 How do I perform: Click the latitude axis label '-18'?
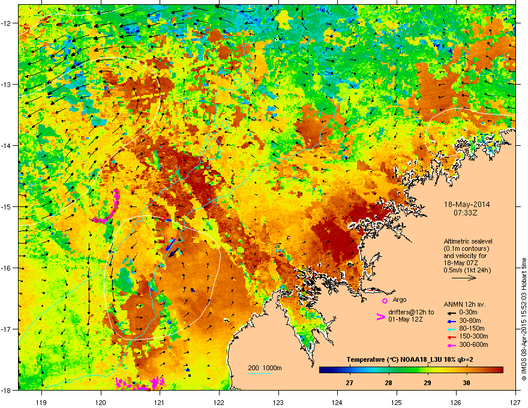pos(7,390)
